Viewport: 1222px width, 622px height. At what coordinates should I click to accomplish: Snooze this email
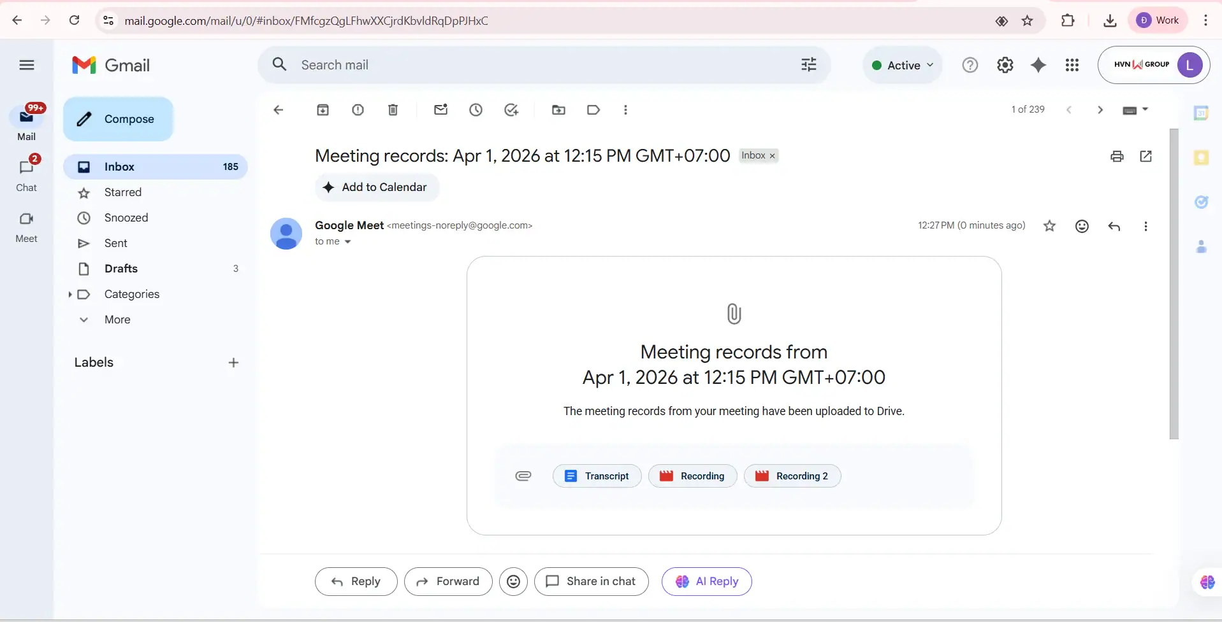pos(476,110)
